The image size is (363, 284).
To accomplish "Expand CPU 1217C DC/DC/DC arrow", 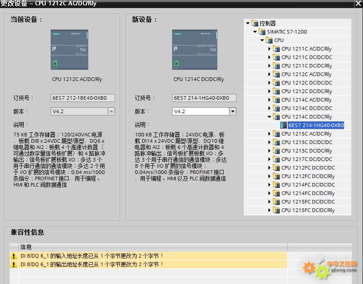I will point(269,159).
